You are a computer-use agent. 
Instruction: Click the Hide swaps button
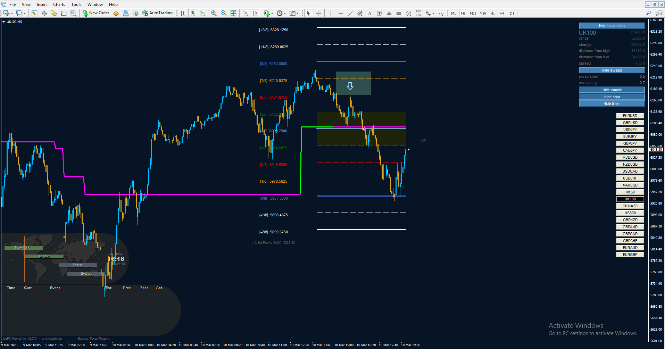pos(612,70)
